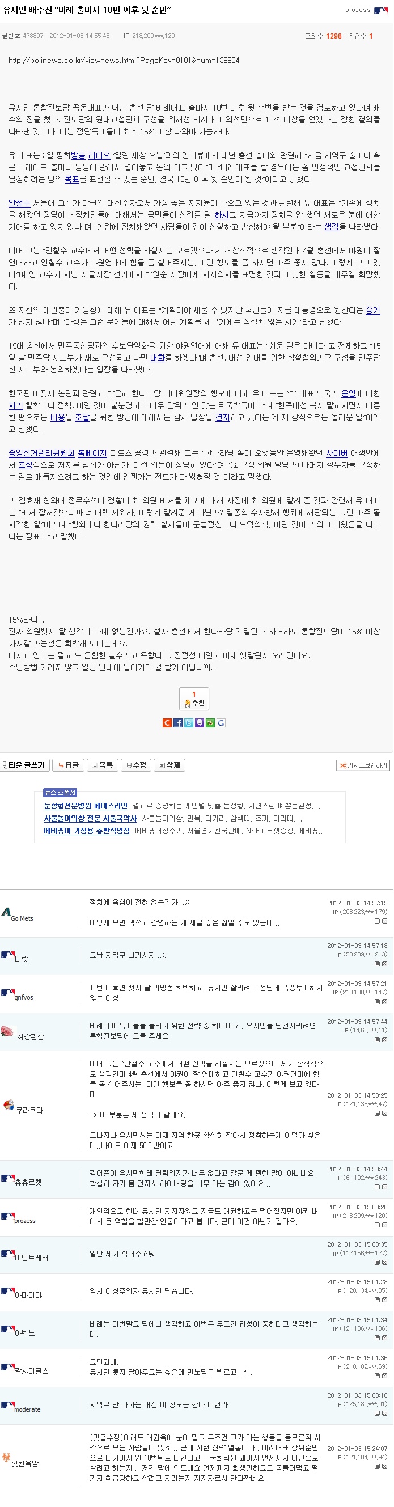Share the post via the Facebook icon

tap(177, 723)
